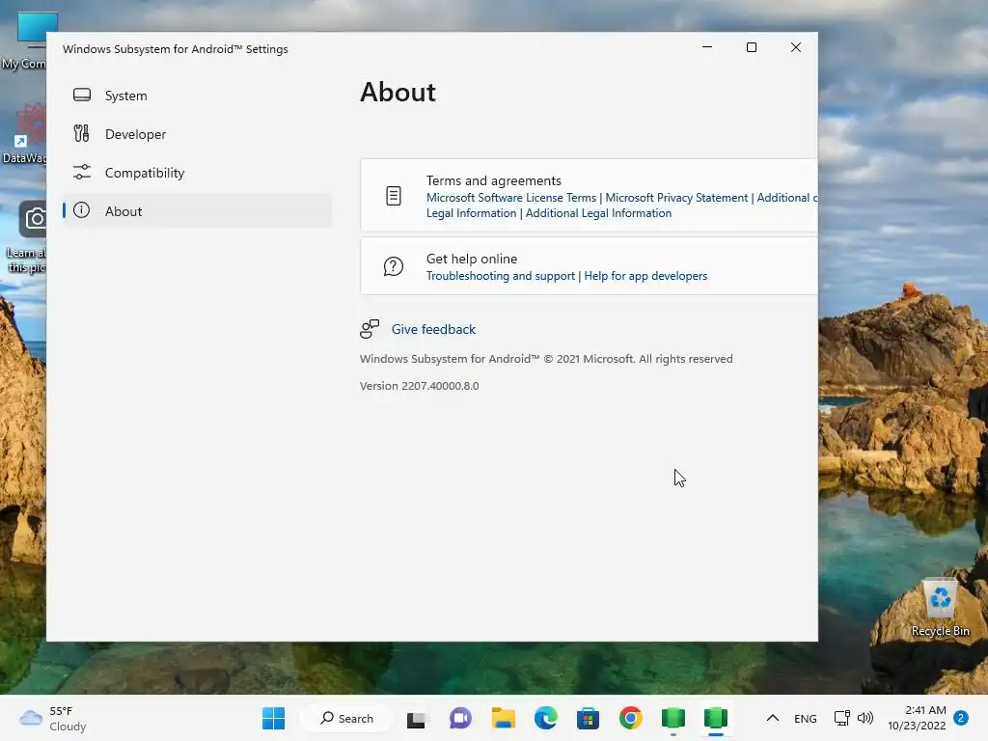Select About in the sidebar
Image resolution: width=988 pixels, height=741 pixels.
[x=197, y=211]
